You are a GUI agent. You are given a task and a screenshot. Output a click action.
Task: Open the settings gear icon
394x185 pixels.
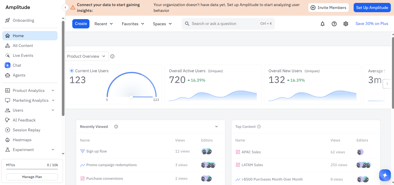(x=346, y=24)
